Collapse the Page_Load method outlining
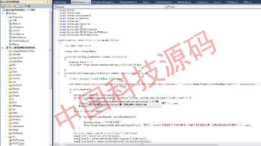261x146 pixels. tap(58, 57)
